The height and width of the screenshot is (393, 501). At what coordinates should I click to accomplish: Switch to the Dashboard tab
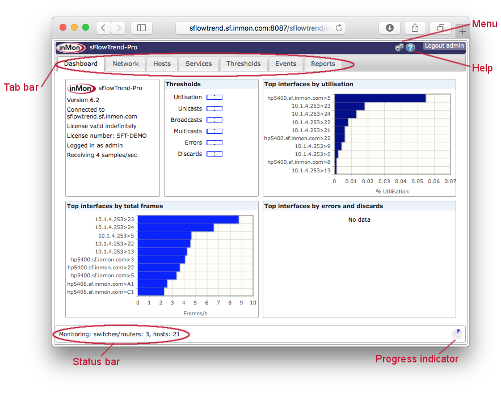(x=81, y=64)
